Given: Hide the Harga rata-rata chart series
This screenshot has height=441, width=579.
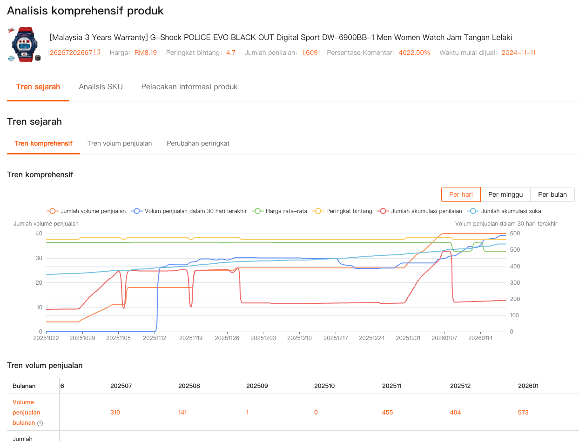Looking at the screenshot, I should tap(280, 211).
